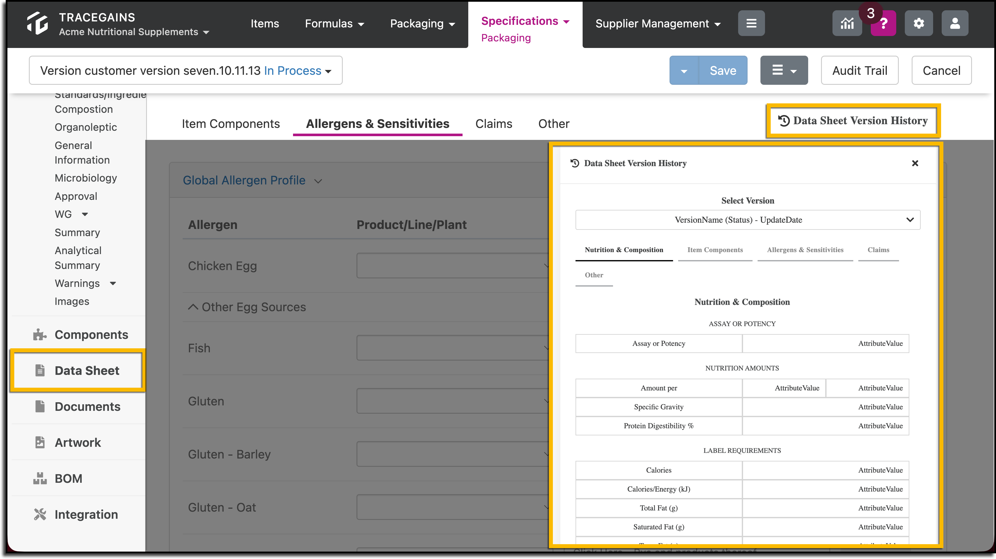The image size is (996, 559).
Task: Open Microbiology in the sidebar
Action: [86, 178]
